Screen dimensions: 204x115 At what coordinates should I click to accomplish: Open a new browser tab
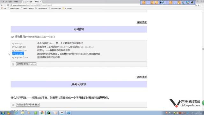click(x=45, y=2)
